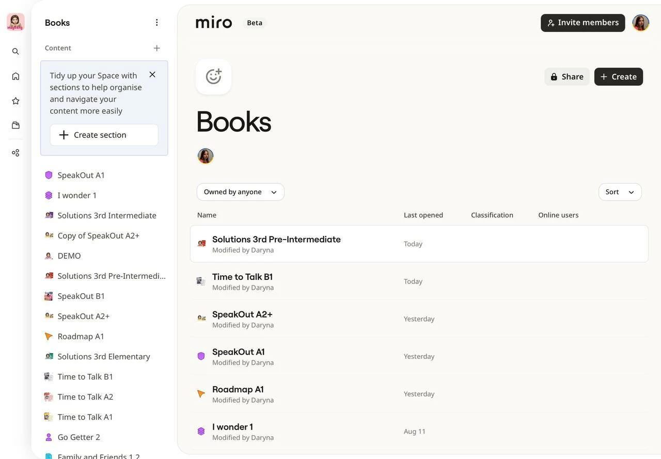Click the Books sidebar heading
The width and height of the screenshot is (661, 459).
(x=57, y=23)
